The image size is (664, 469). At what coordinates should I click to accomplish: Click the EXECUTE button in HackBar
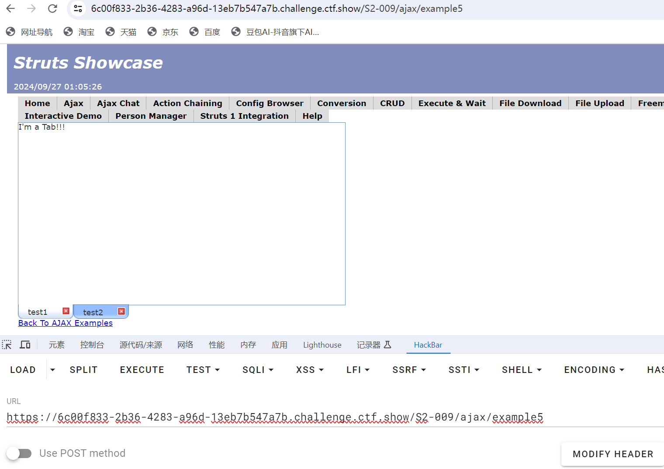[x=142, y=370]
